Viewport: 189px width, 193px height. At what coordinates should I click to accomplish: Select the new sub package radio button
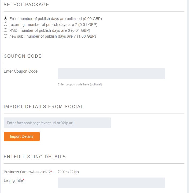click(6, 36)
